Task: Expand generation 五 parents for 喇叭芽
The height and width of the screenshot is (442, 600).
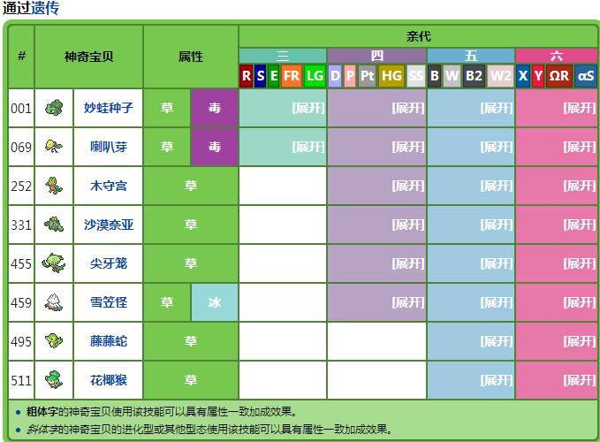Action: pyautogui.click(x=497, y=147)
